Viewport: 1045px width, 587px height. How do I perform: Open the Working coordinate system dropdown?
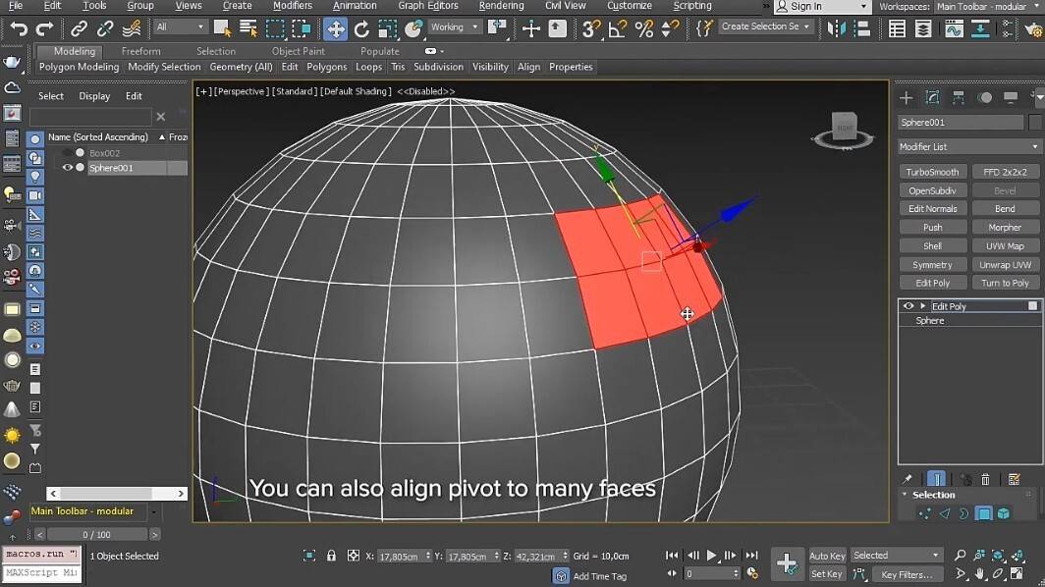[x=454, y=27]
